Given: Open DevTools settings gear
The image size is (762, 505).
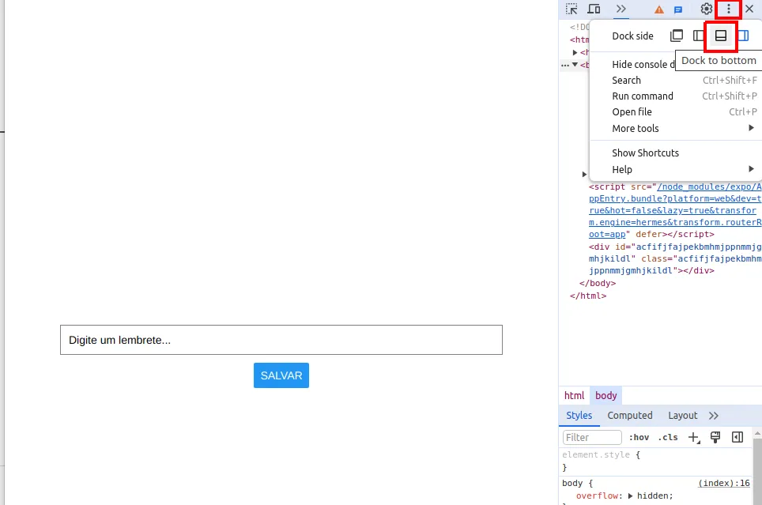Looking at the screenshot, I should (706, 9).
